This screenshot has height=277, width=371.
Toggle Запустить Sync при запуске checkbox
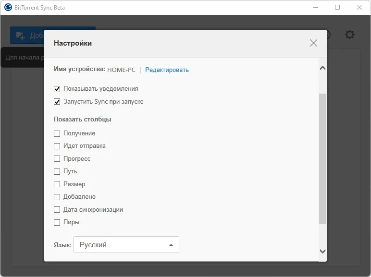tap(57, 102)
